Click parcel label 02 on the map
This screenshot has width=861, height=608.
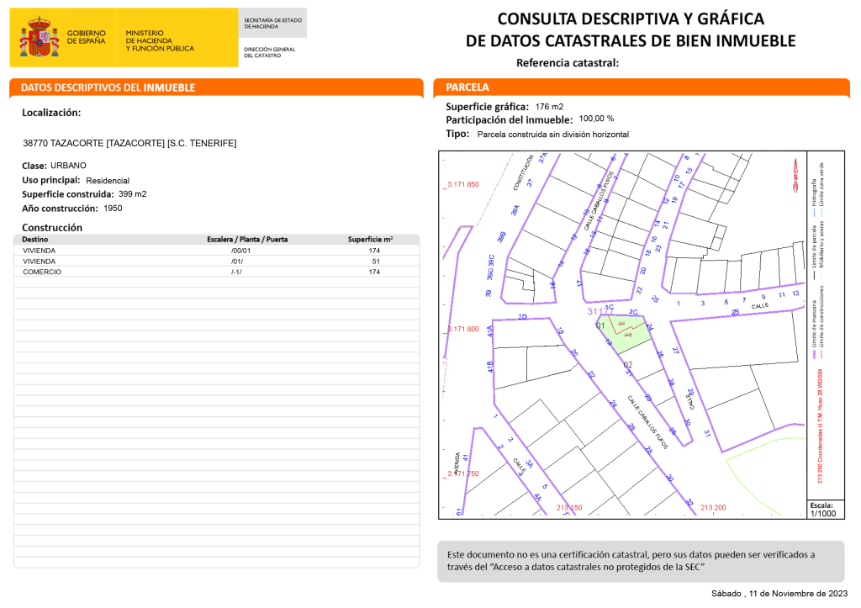(x=628, y=365)
